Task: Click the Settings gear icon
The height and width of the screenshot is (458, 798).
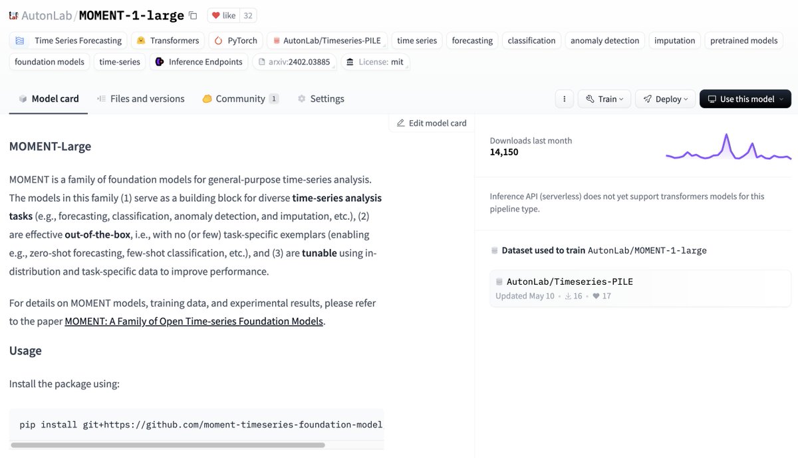Action: point(302,99)
